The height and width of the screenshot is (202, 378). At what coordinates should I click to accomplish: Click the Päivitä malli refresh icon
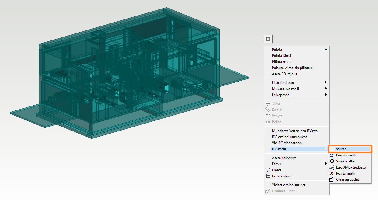332,155
